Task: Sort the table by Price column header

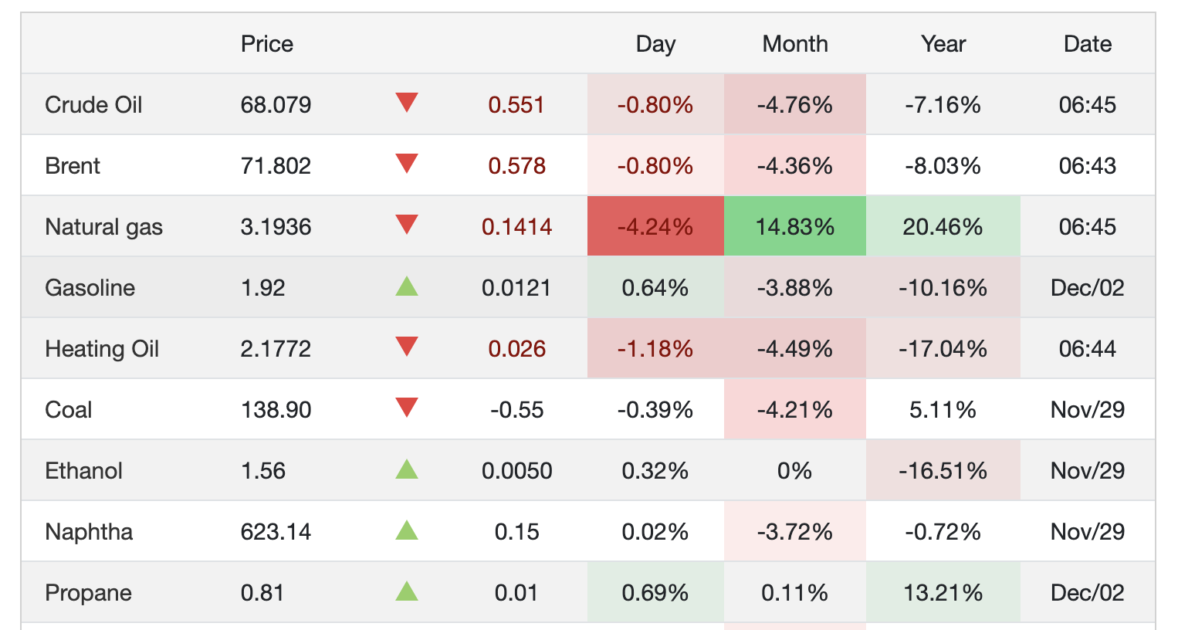Action: point(267,43)
